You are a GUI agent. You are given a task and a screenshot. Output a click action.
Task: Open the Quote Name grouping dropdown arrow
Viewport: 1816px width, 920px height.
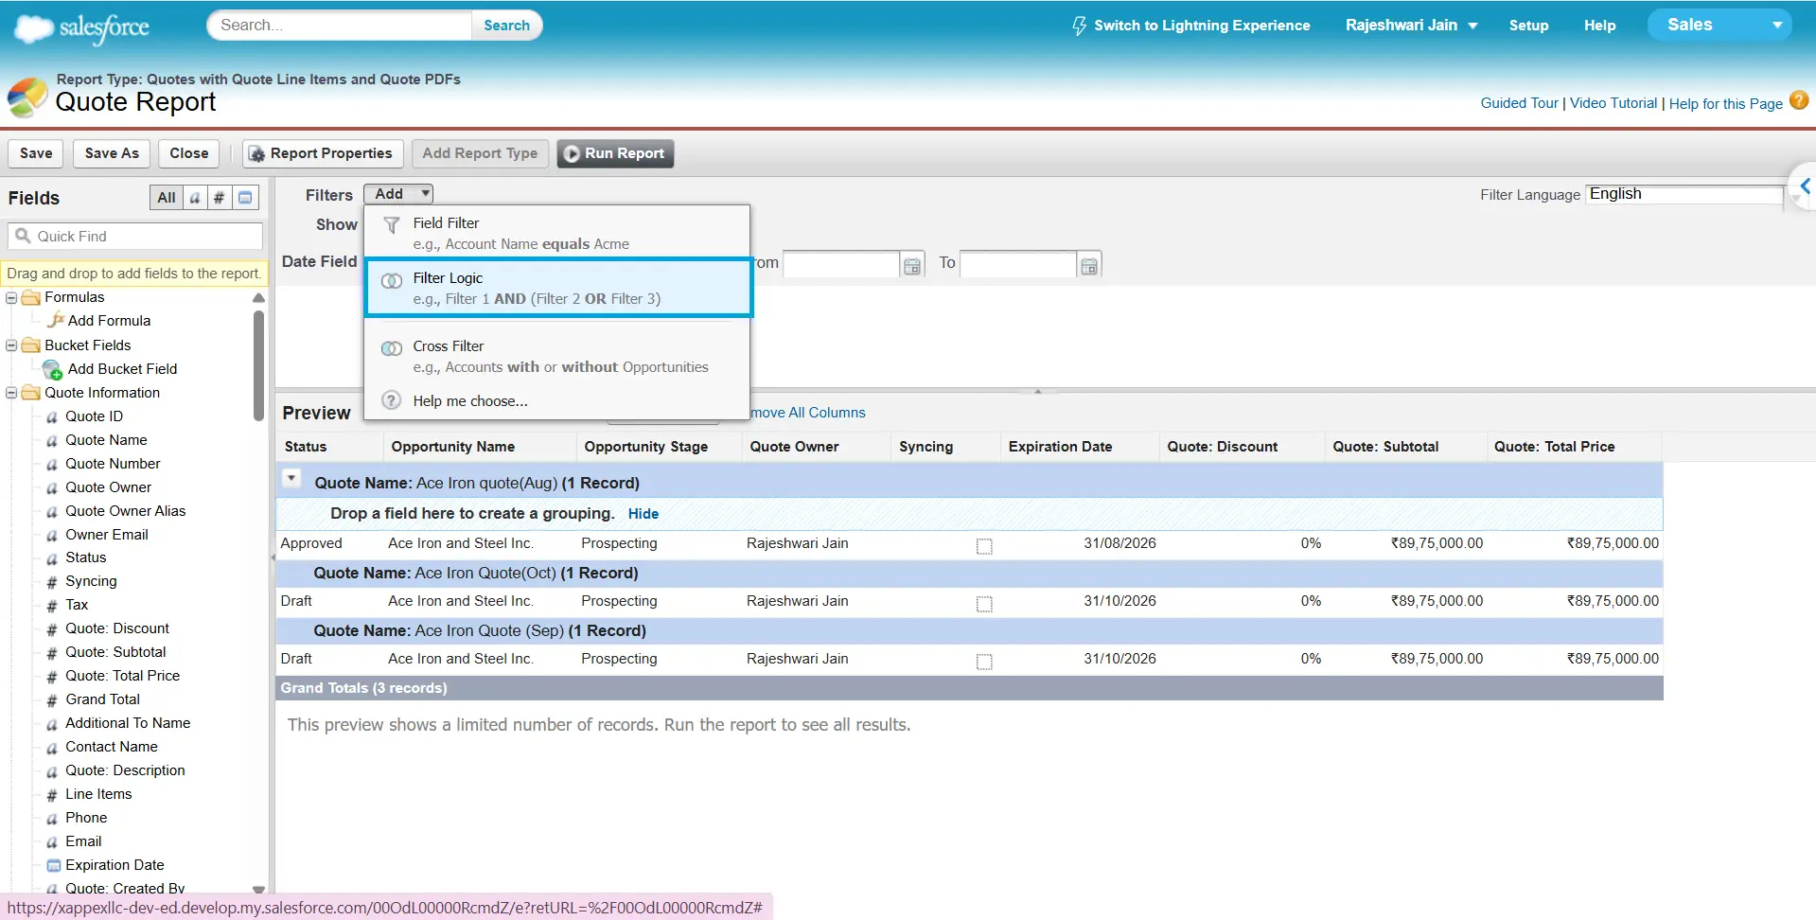pyautogui.click(x=291, y=479)
